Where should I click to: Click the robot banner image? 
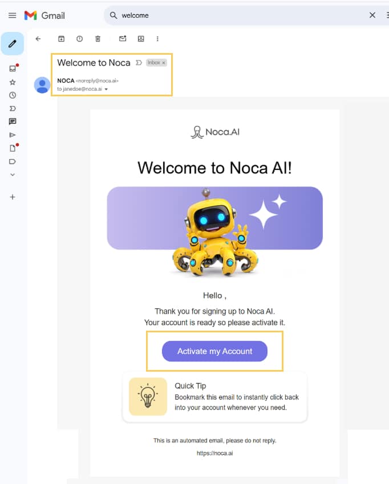click(x=215, y=231)
